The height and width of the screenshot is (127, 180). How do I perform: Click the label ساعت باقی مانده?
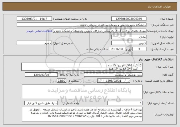97,49
